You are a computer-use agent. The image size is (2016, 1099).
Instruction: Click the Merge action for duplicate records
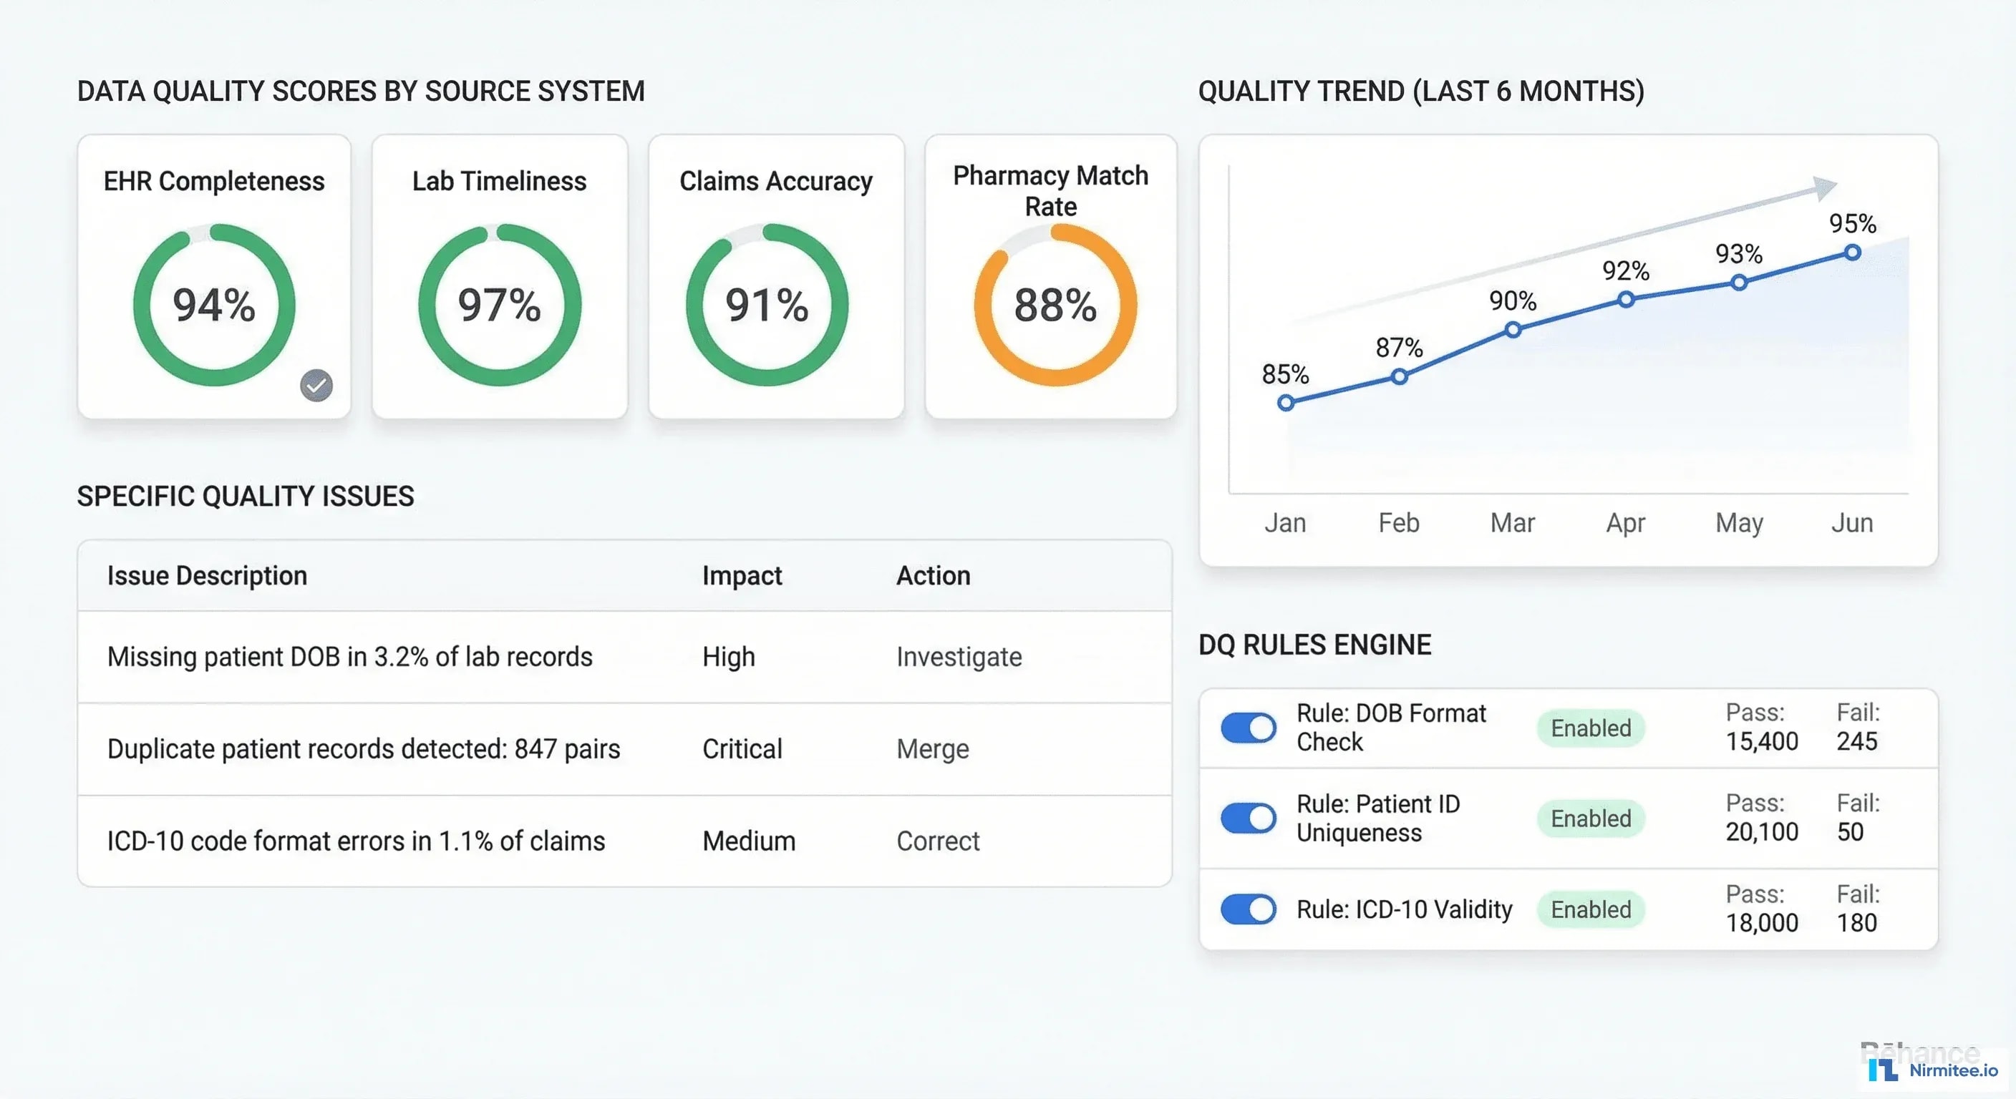point(932,749)
